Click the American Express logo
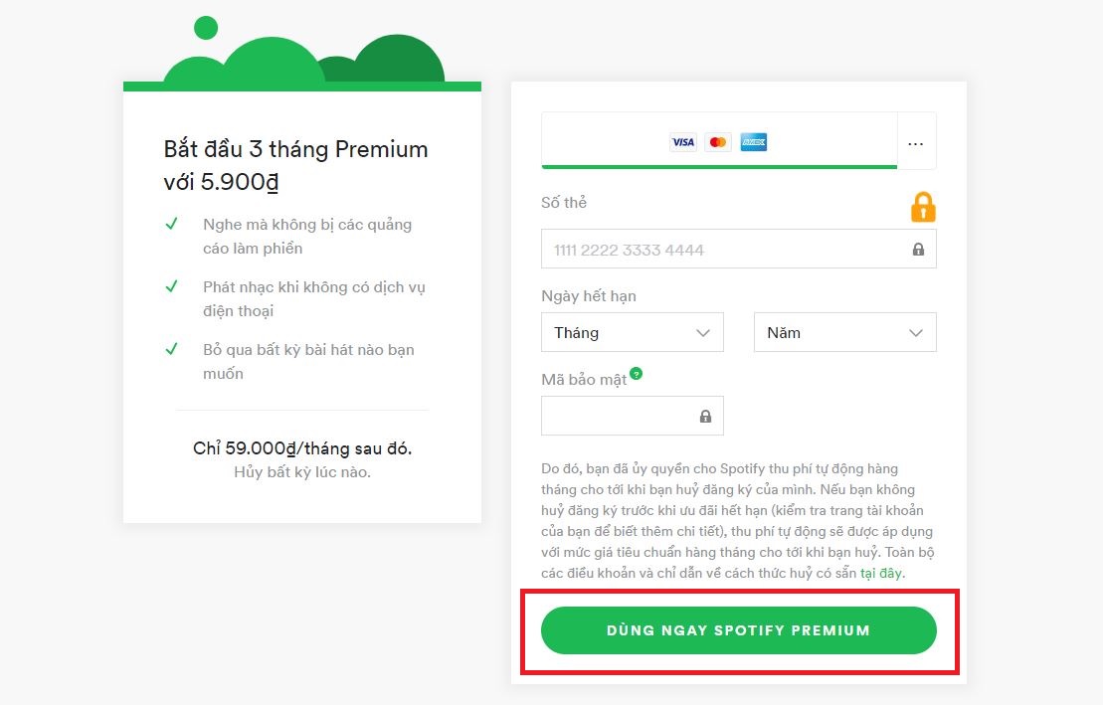 (x=753, y=142)
